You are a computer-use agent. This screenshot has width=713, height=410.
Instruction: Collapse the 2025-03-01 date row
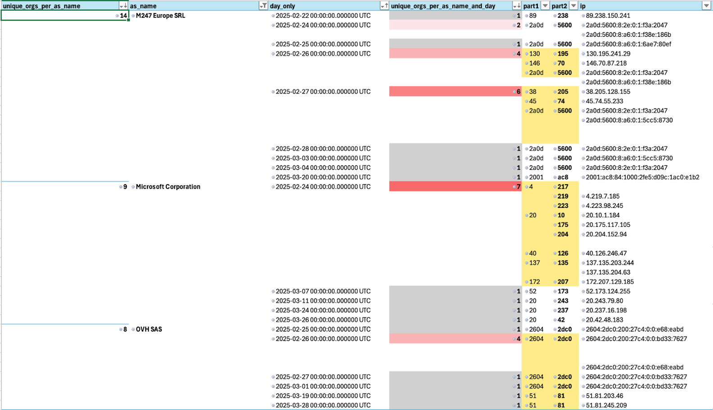[x=273, y=387]
